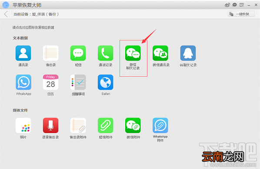Select the 提醒事项 reminders icon
The image size is (260, 169).
coord(78,82)
